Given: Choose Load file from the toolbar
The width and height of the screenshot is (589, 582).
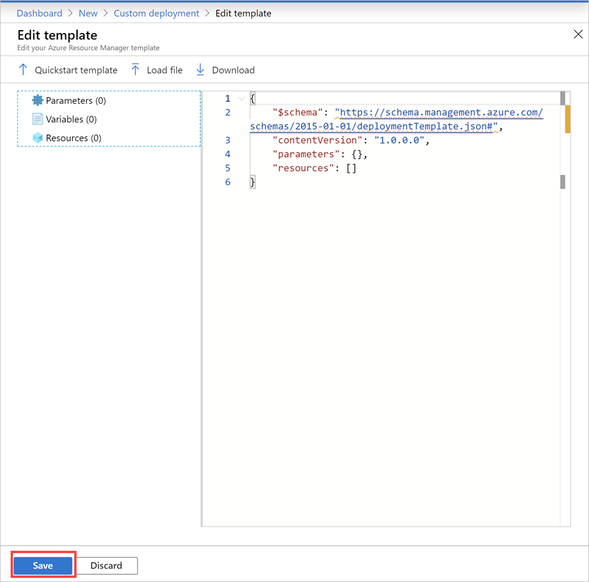Looking at the screenshot, I should pos(164,70).
